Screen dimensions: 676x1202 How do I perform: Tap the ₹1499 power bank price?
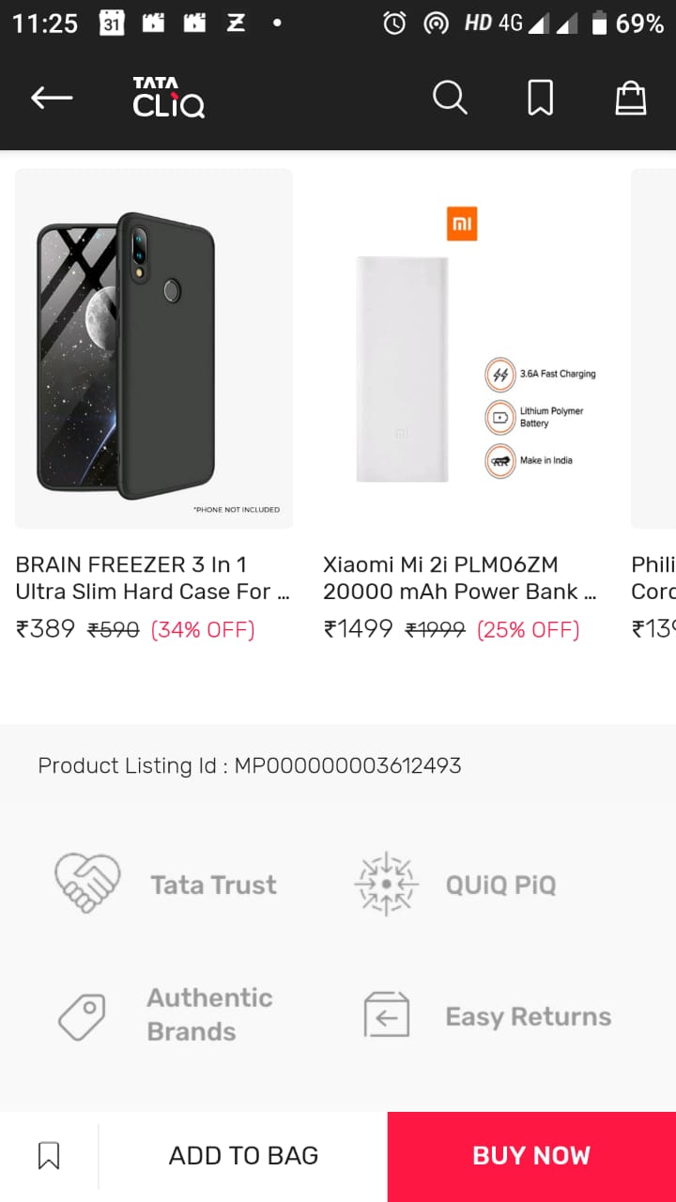coord(359,629)
